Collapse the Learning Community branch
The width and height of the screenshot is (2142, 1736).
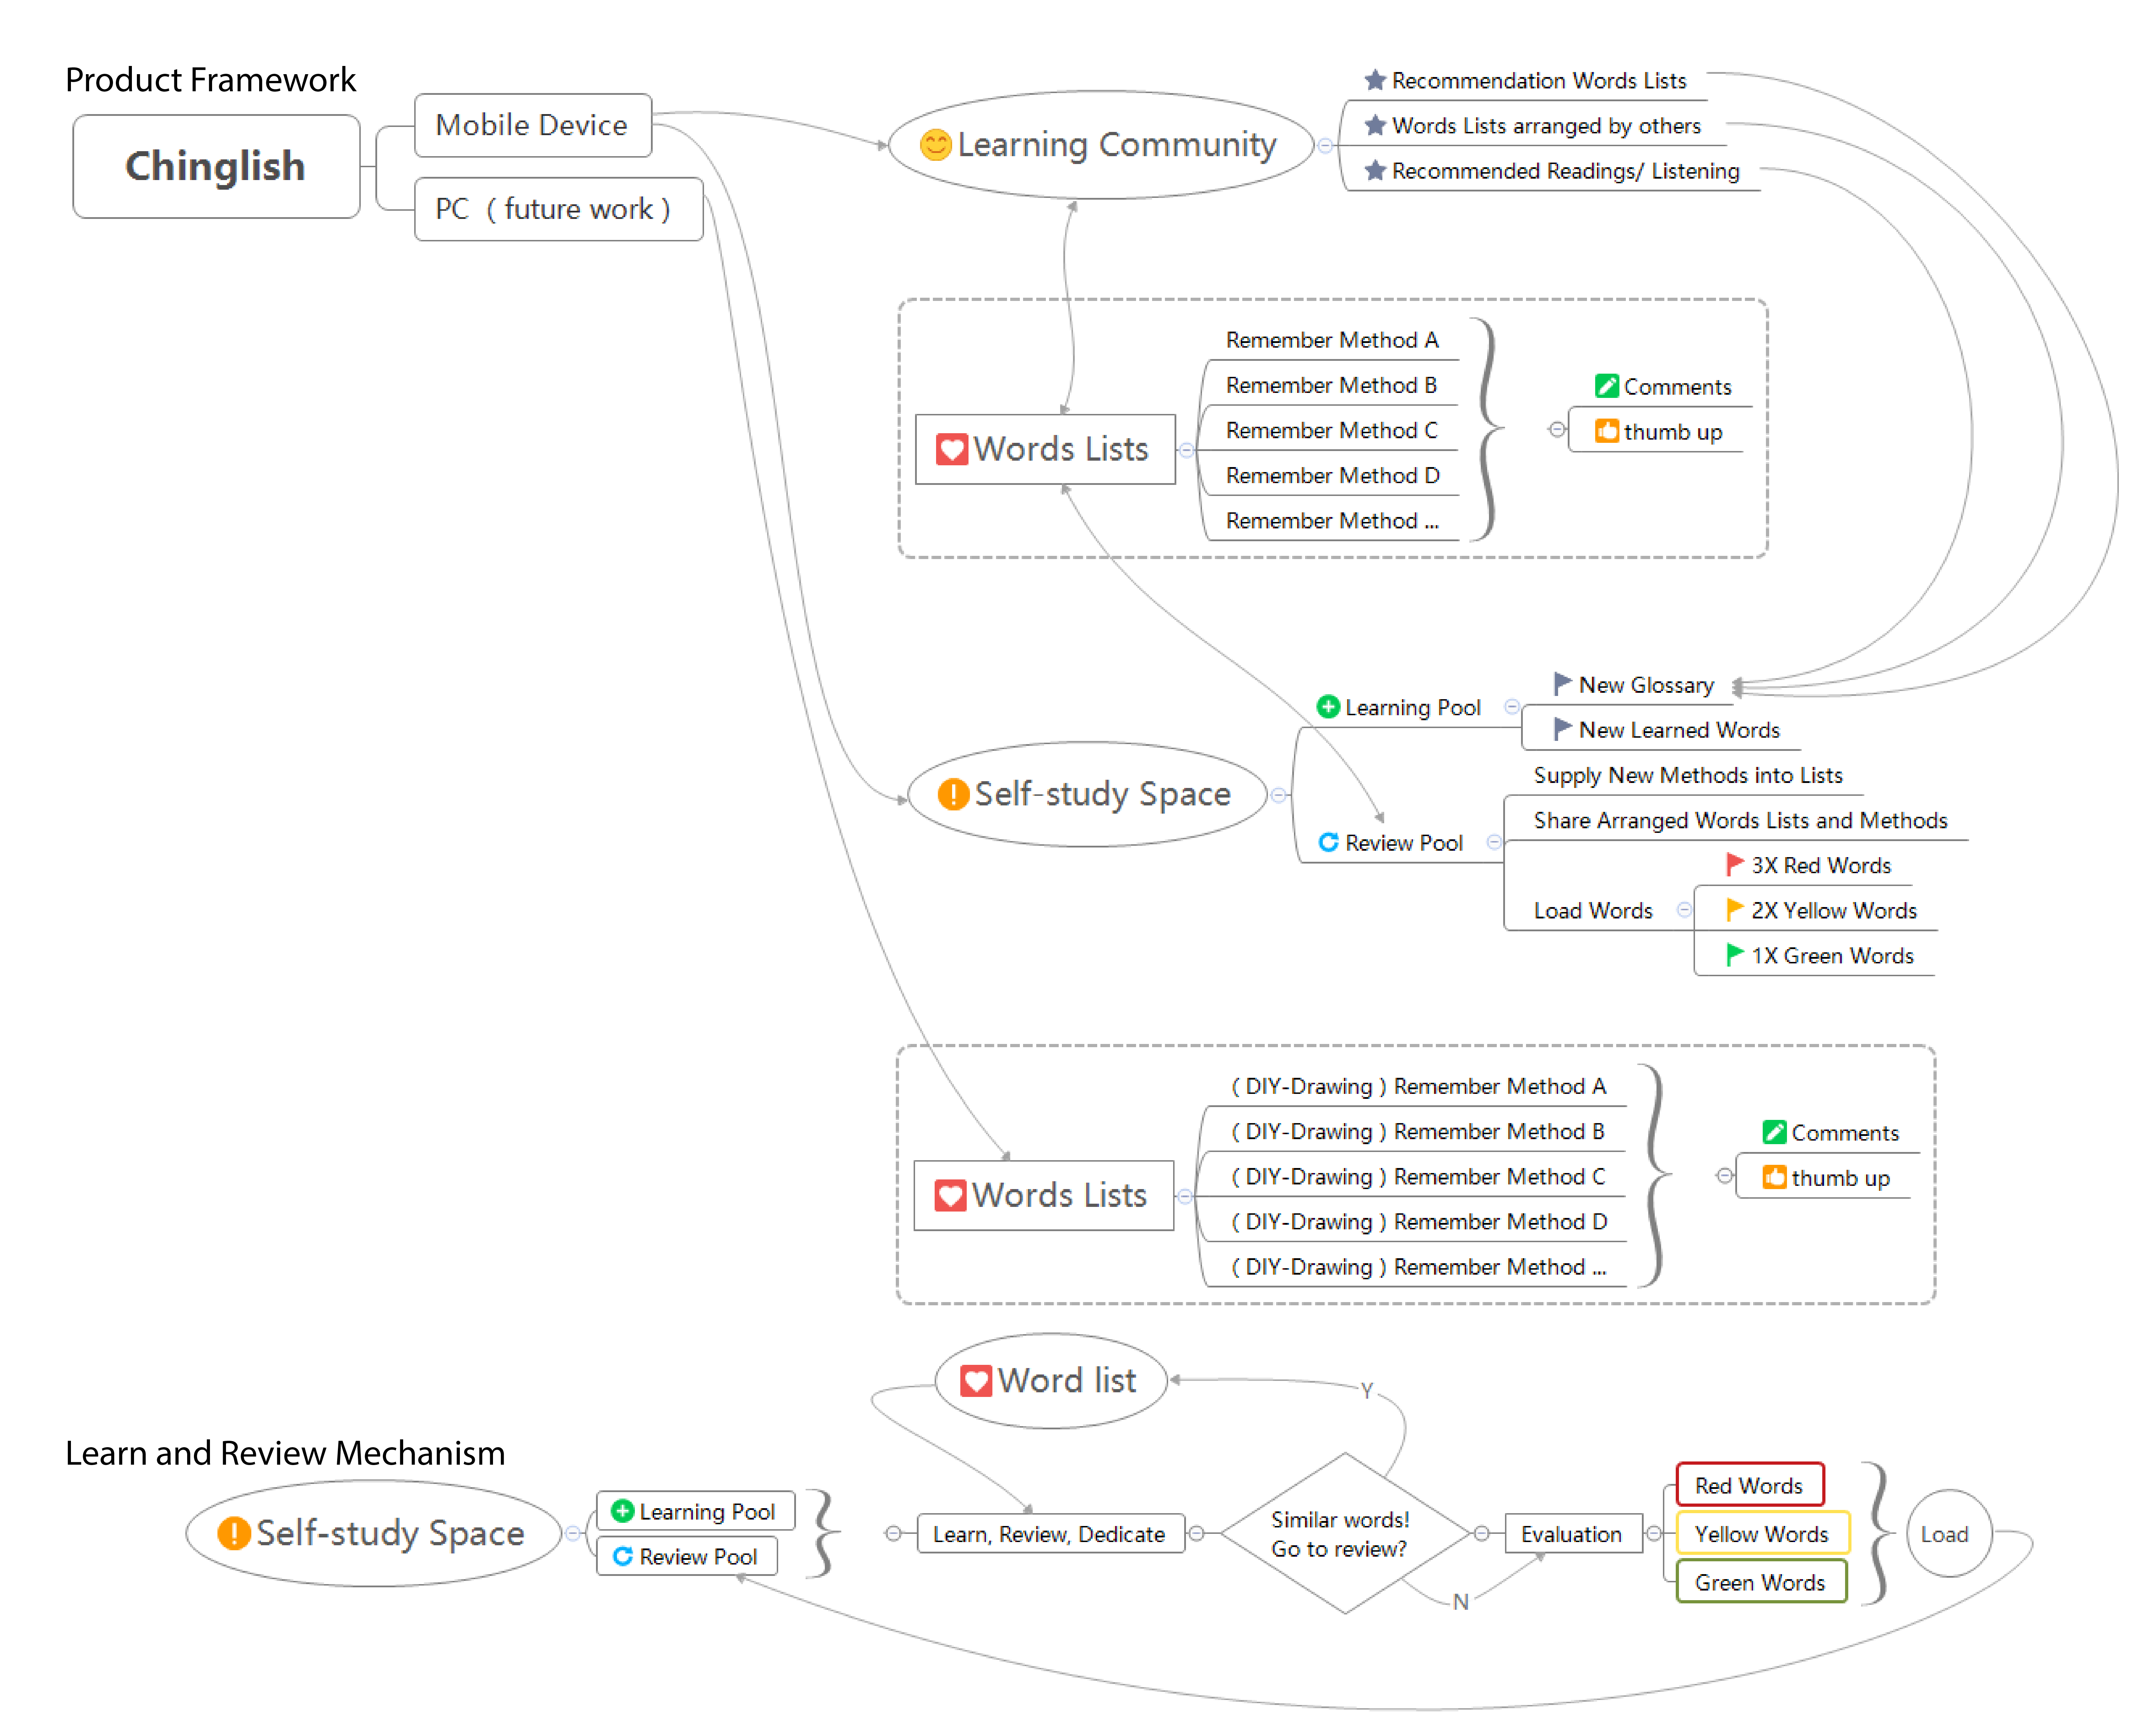tap(1325, 146)
